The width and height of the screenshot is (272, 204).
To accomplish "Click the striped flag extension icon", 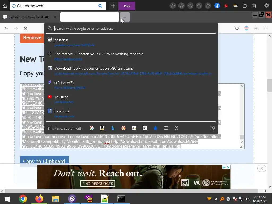I will [x=246, y=28].
